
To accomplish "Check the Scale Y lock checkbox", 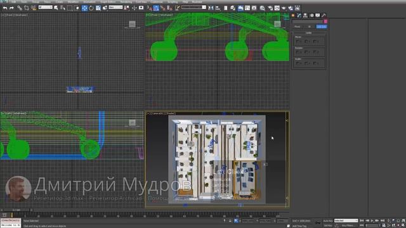I will click(306, 63).
